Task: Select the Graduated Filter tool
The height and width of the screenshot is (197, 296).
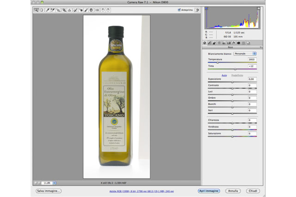Action: tap(91, 10)
